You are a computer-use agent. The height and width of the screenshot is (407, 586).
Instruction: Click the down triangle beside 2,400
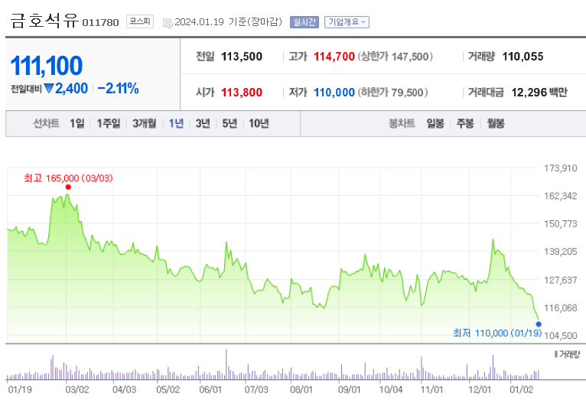(x=49, y=89)
